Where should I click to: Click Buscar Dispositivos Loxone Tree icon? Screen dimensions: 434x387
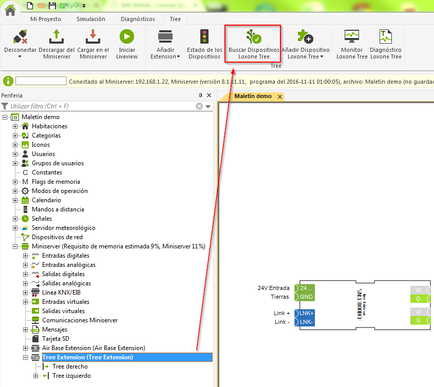(253, 37)
